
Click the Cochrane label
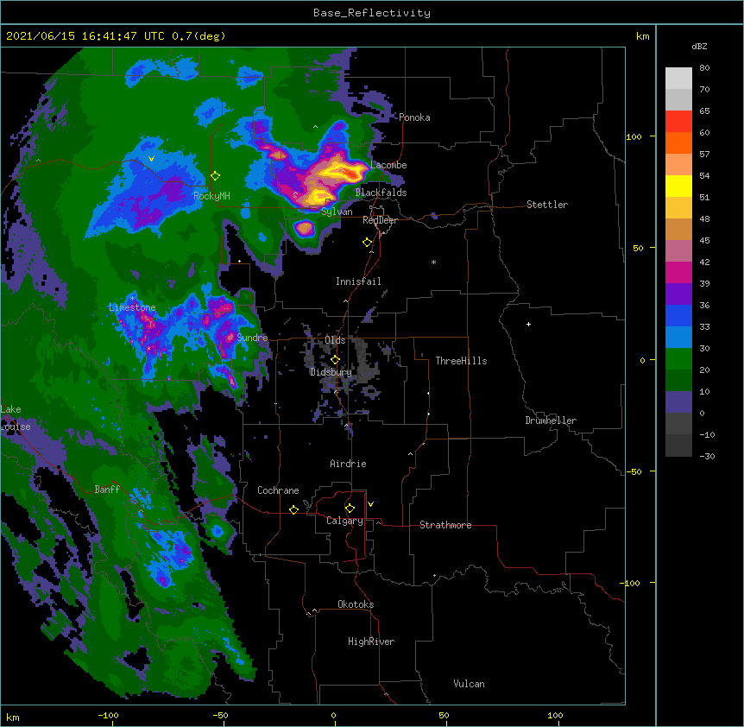(278, 490)
